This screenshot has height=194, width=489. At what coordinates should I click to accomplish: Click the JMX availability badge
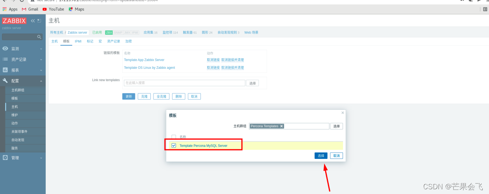coord(127,32)
